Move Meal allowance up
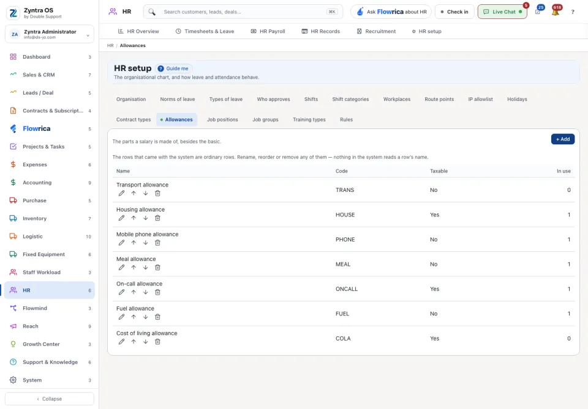The image size is (588, 409). click(134, 267)
